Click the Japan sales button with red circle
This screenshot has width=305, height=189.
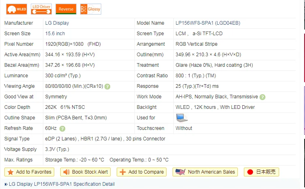coord(261,172)
